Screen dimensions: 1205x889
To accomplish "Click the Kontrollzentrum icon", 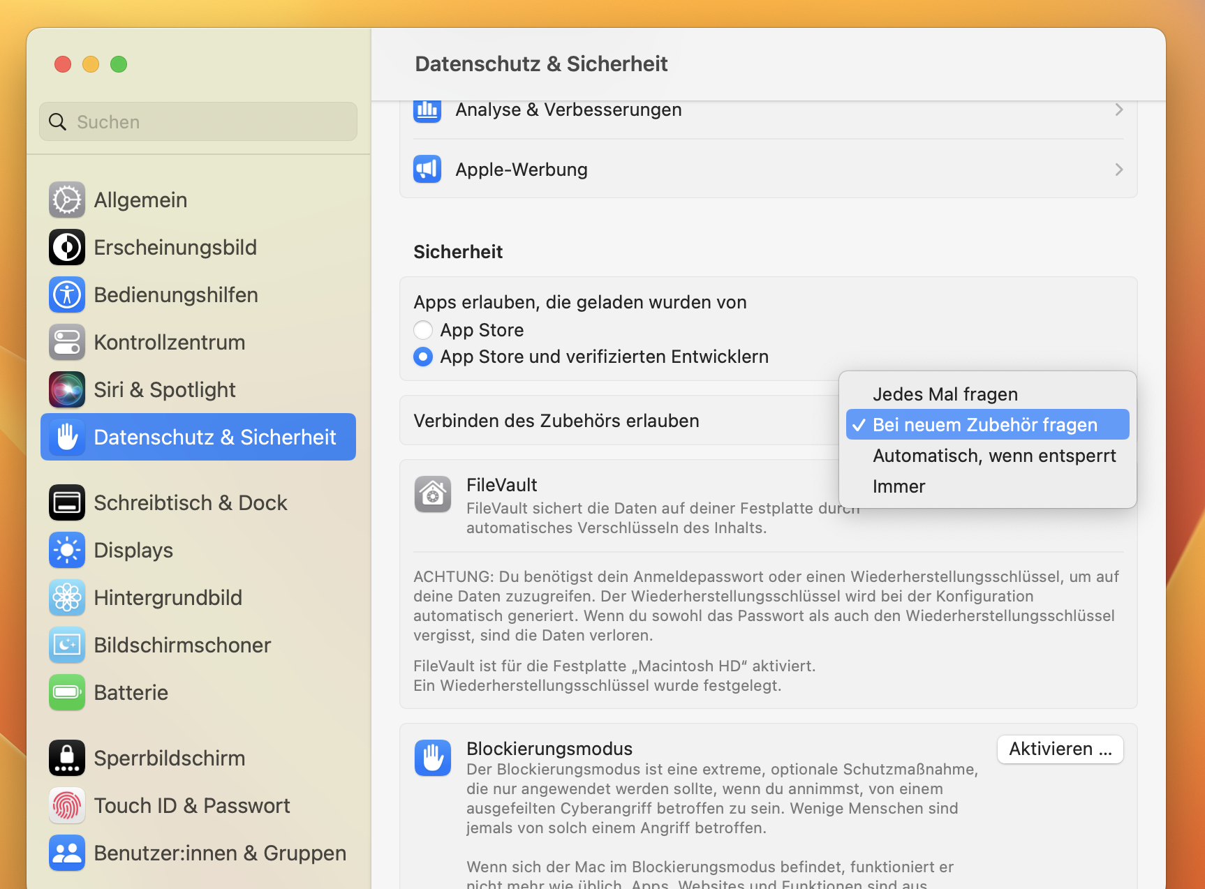I will (x=67, y=343).
